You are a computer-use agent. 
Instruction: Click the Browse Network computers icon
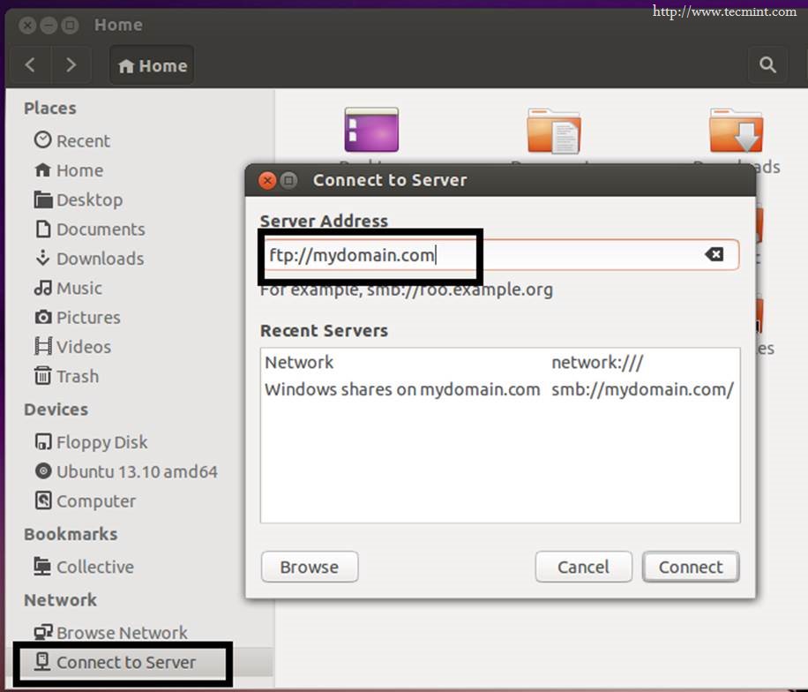43,632
